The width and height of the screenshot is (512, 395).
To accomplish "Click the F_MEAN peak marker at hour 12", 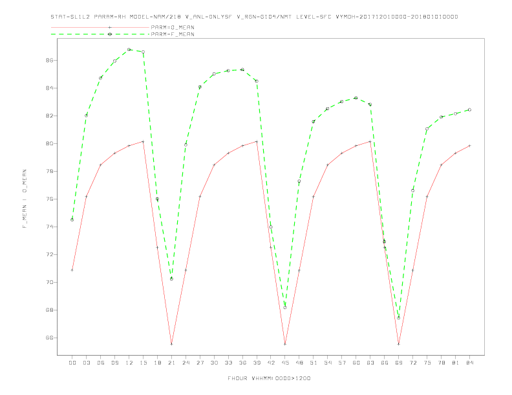I will pyautogui.click(x=129, y=50).
